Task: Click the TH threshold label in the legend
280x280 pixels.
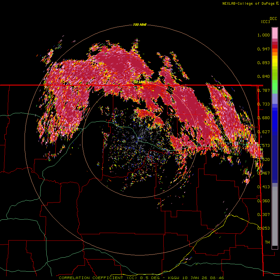Action: click(267, 242)
